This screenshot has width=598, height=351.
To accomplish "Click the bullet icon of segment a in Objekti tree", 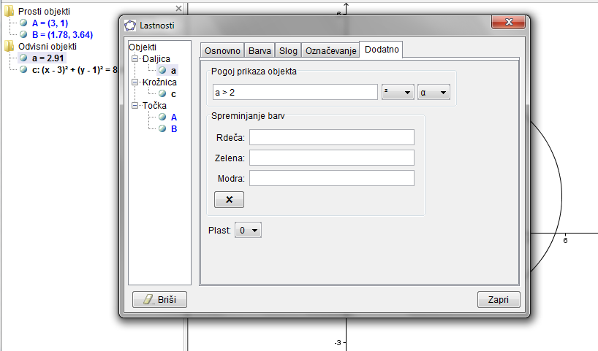I will point(162,71).
